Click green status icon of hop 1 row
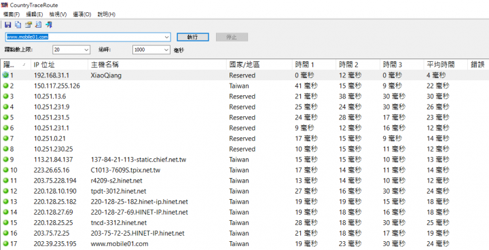The image size is (489, 250). (x=5, y=75)
